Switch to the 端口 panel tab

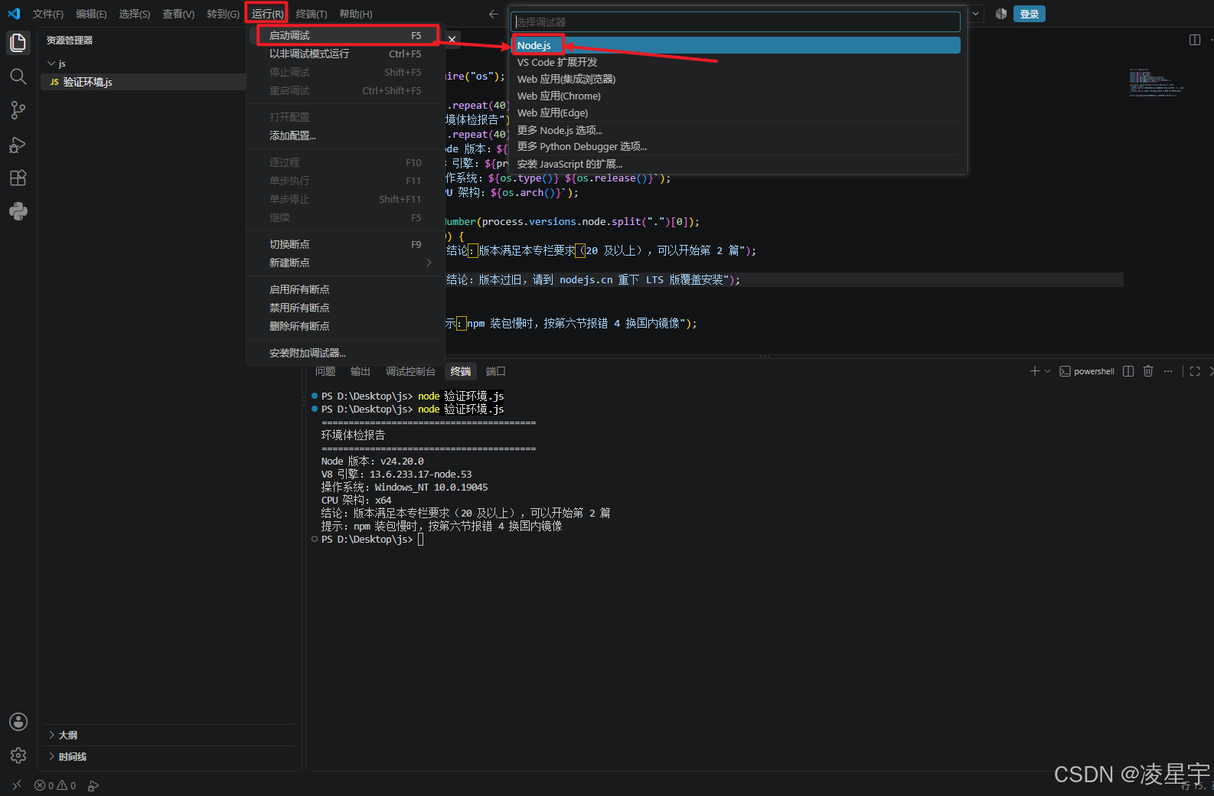pos(496,371)
